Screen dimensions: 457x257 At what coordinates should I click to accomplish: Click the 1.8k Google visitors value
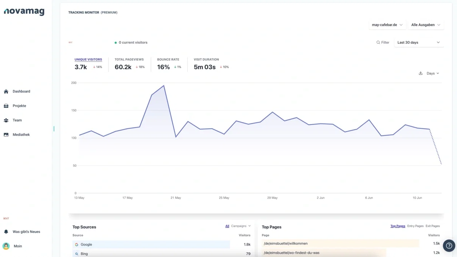(247, 244)
